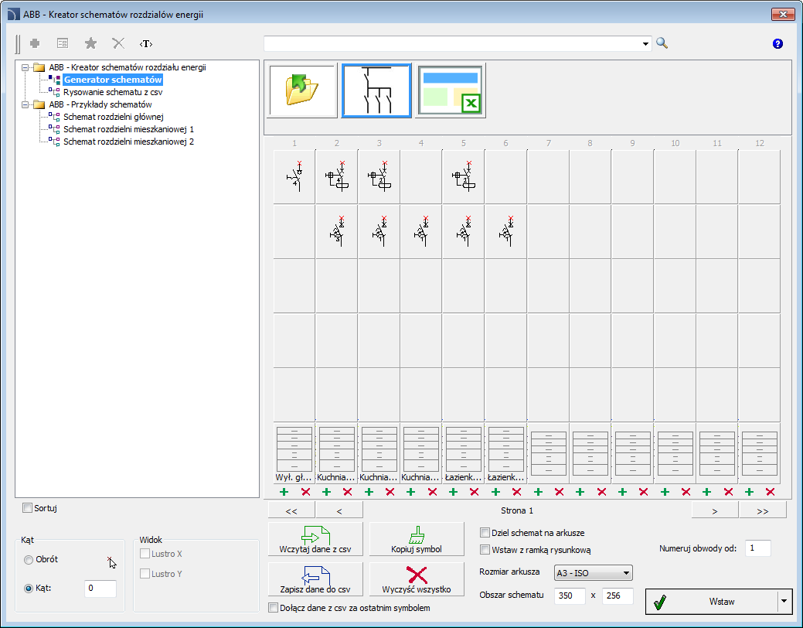Click the Kąt angle value field
803x628 pixels.
pyautogui.click(x=100, y=588)
